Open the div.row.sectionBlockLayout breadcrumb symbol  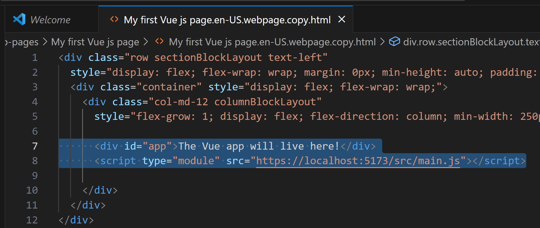(x=471, y=42)
